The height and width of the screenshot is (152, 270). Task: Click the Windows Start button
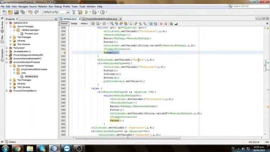[5, 148]
